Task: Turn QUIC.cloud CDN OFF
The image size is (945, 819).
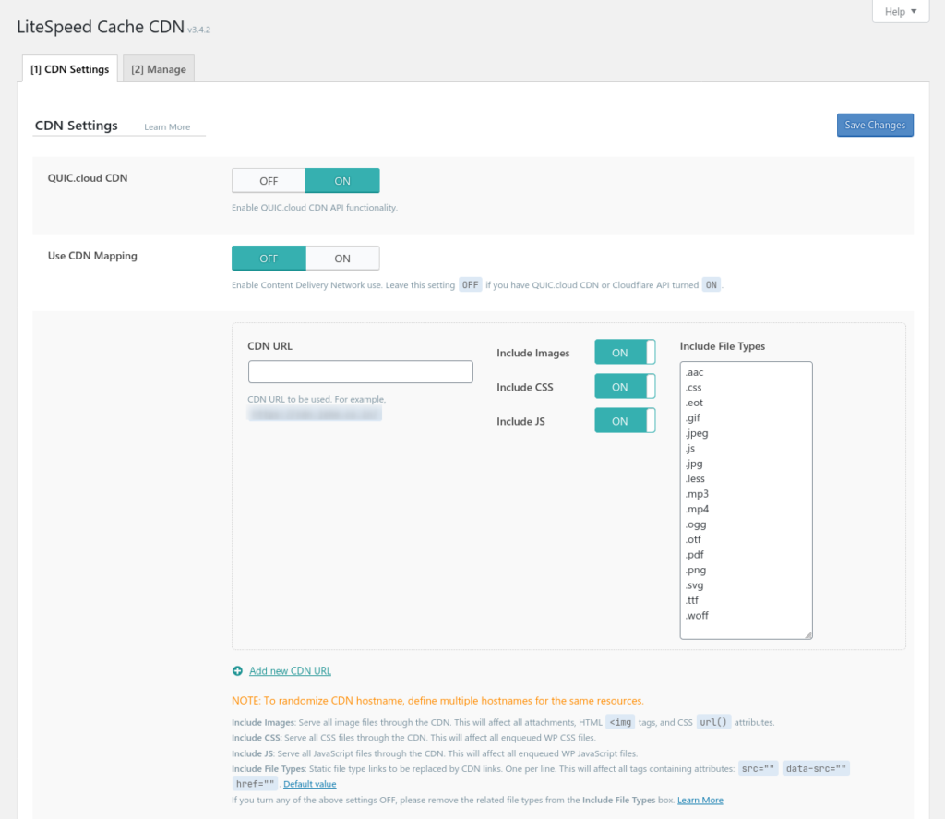Action: coord(269,181)
